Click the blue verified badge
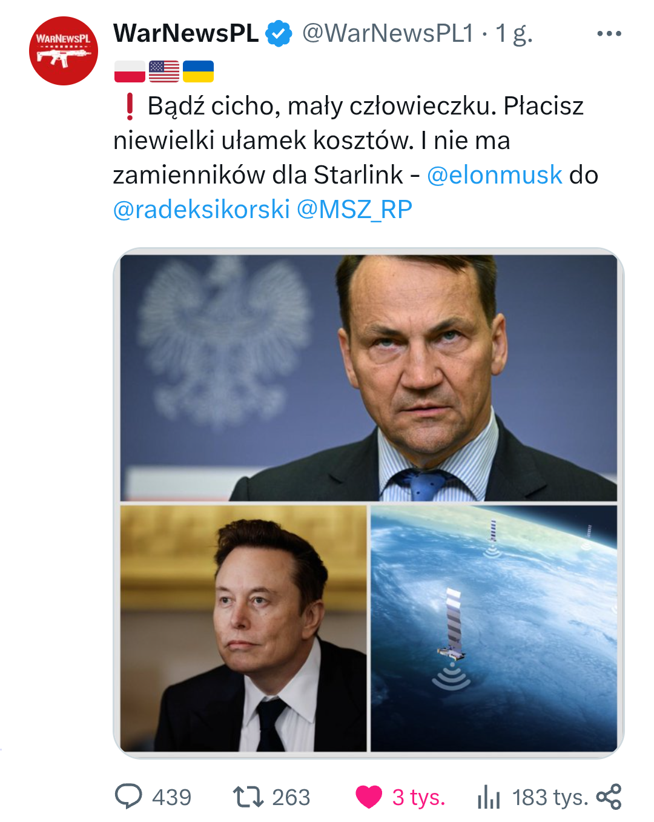 (279, 33)
